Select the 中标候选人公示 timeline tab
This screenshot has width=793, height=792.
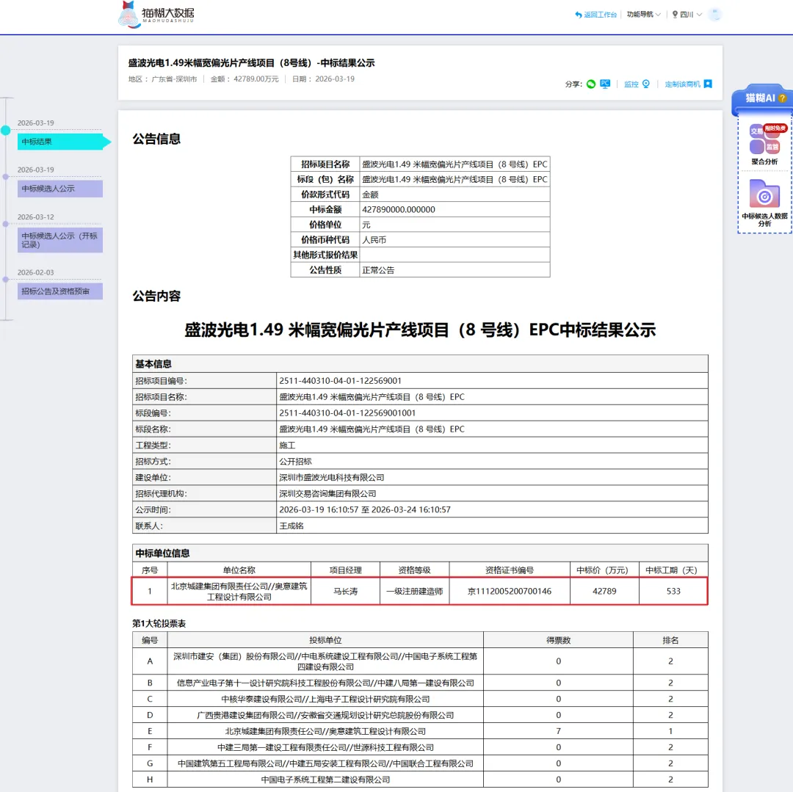click(x=60, y=189)
